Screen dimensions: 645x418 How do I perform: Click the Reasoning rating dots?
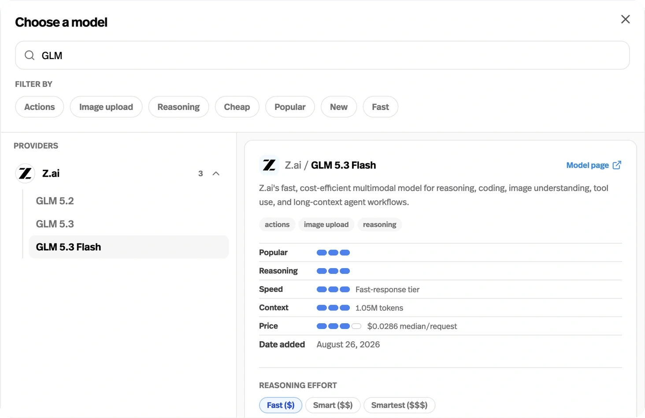coord(333,271)
